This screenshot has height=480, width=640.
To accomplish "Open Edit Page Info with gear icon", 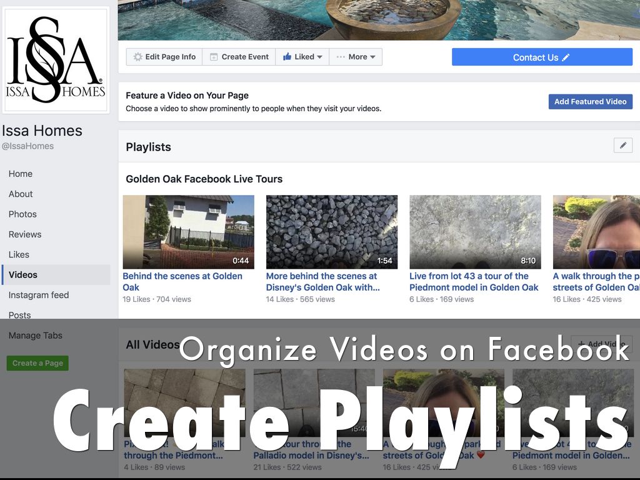I will pos(164,57).
